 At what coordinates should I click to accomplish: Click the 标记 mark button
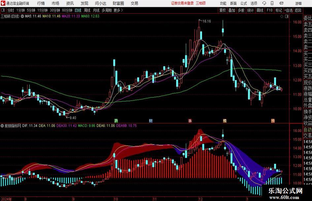[x=279, y=10]
